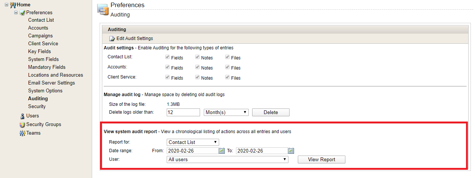This screenshot has width=475, height=178.
Task: Click Home label in tree
Action: pos(24,4)
